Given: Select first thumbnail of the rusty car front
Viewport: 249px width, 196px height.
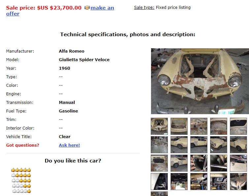Looking at the screenshot, I should click(x=159, y=126).
